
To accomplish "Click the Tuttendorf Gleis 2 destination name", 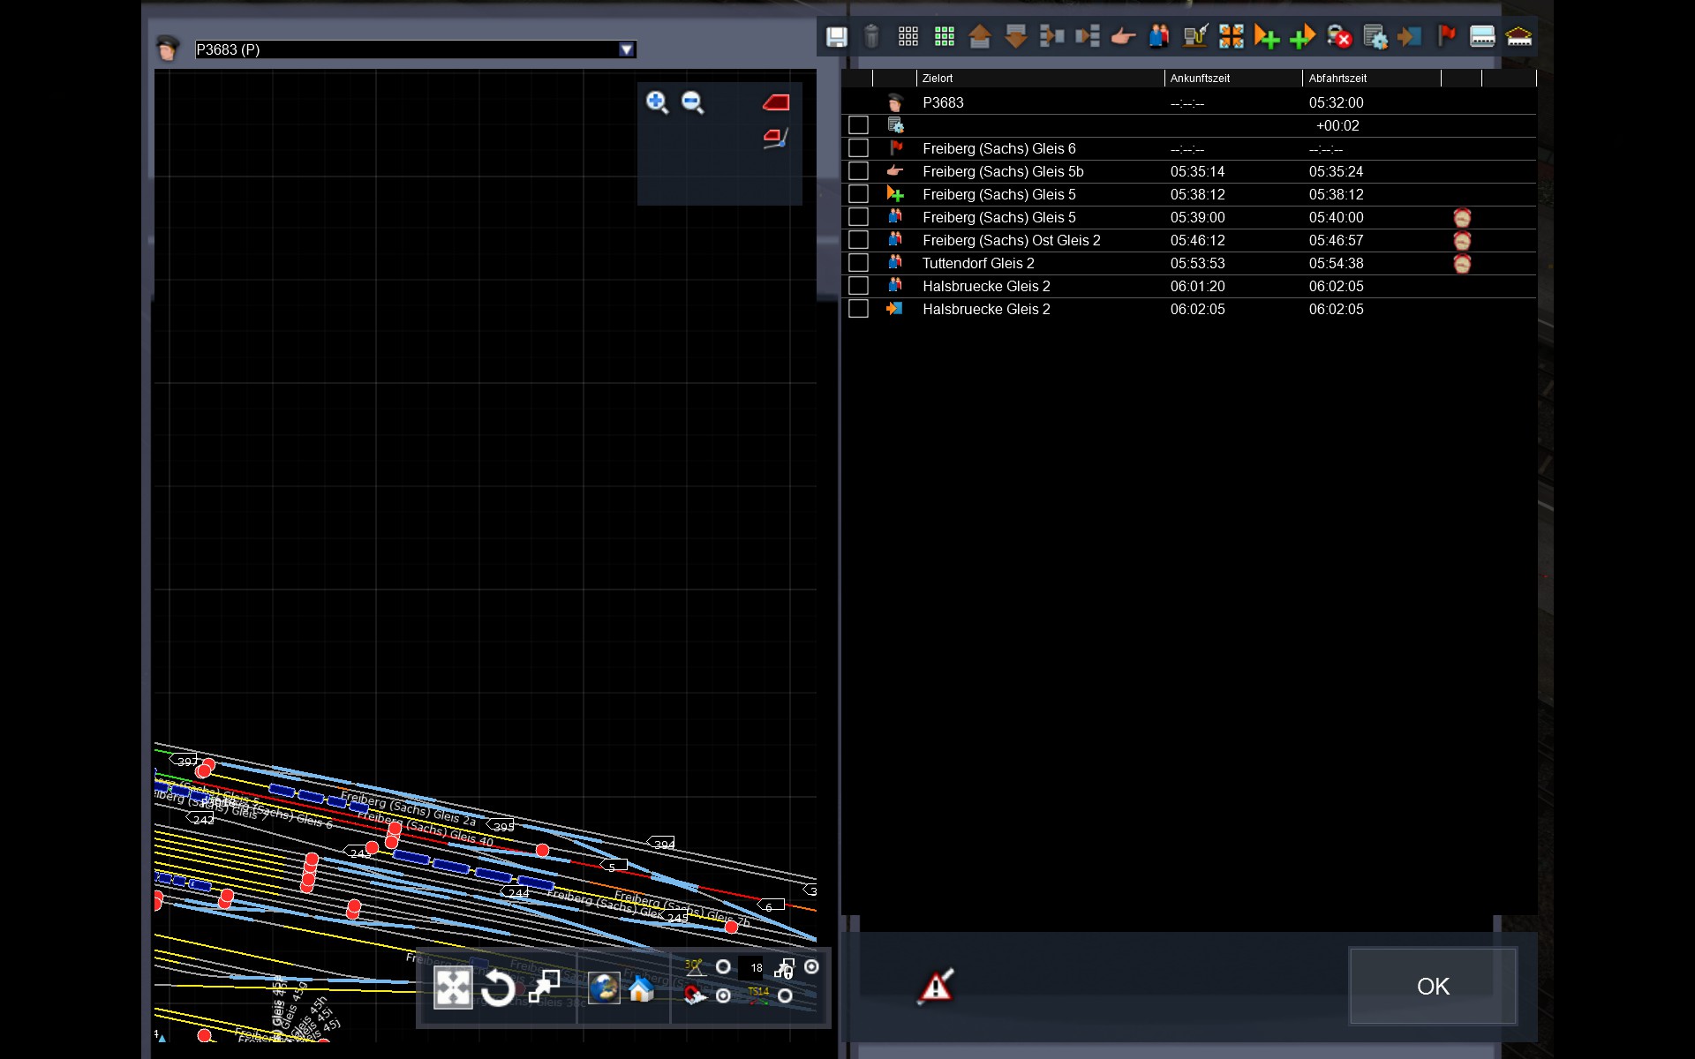I will point(978,263).
